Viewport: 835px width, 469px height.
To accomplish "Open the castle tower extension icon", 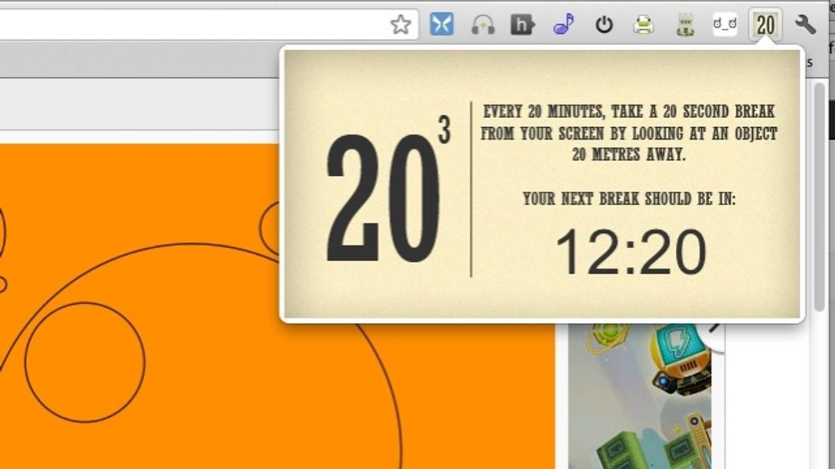I will 685,26.
